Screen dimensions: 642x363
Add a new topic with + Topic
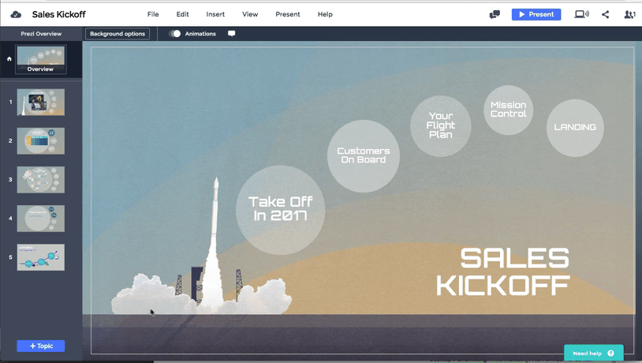(x=40, y=346)
